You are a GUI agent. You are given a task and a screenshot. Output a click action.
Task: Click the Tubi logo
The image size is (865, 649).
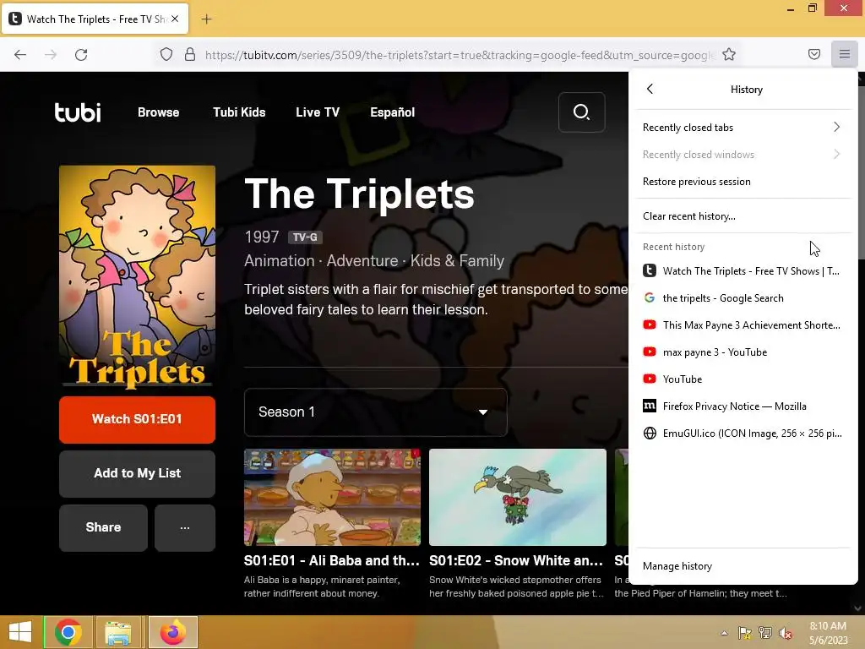pos(78,112)
